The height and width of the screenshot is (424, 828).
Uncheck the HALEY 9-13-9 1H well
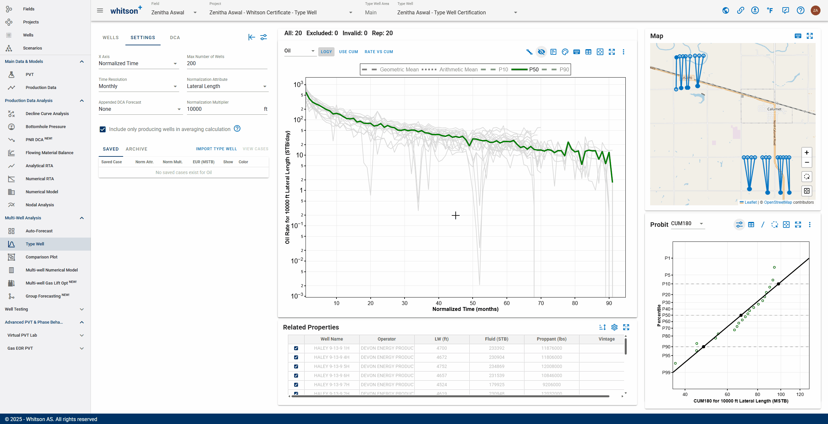pos(296,348)
